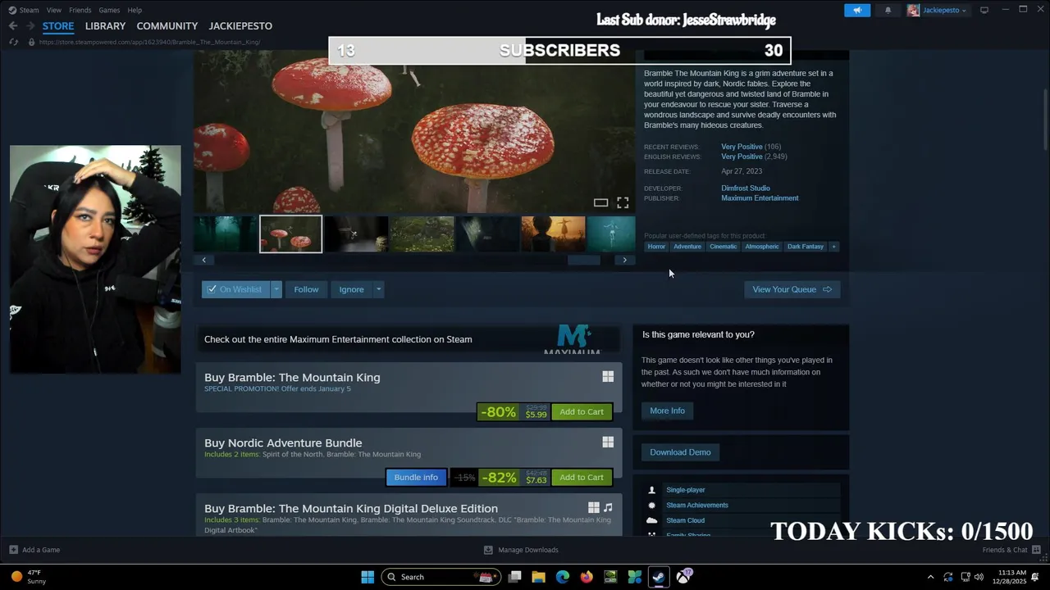The height and width of the screenshot is (590, 1050).
Task: Click Windows platform icon on Nordic Adventure Bundle
Action: [608, 442]
